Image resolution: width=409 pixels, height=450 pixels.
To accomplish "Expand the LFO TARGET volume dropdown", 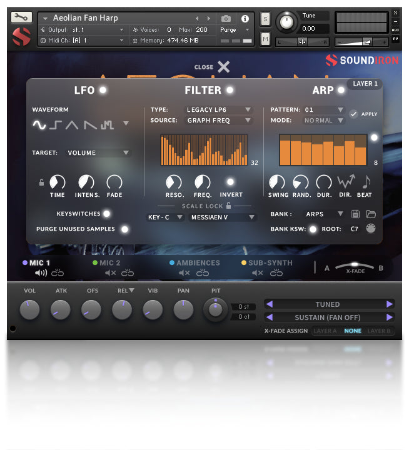I will pos(99,152).
